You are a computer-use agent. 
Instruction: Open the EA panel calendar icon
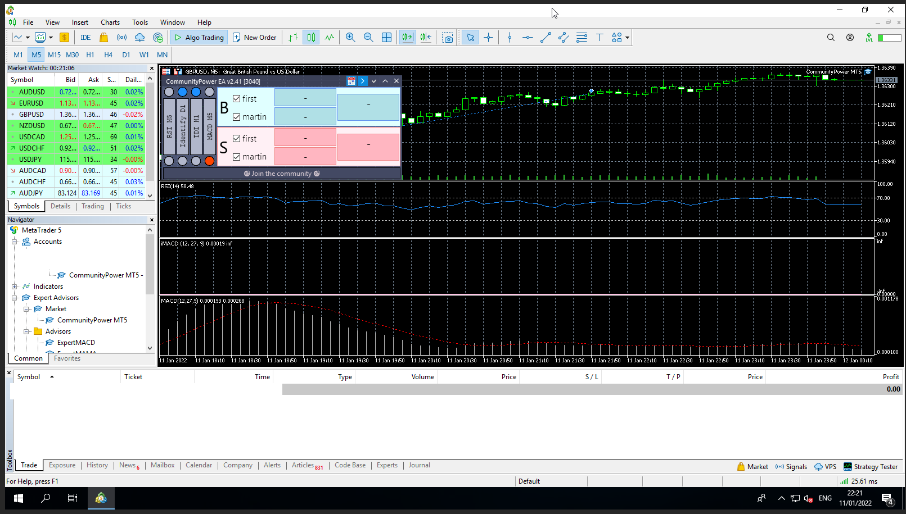[351, 81]
